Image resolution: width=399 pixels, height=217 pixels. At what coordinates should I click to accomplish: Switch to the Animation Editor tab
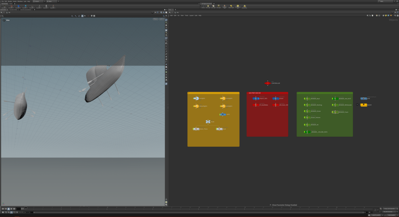tap(13, 9)
